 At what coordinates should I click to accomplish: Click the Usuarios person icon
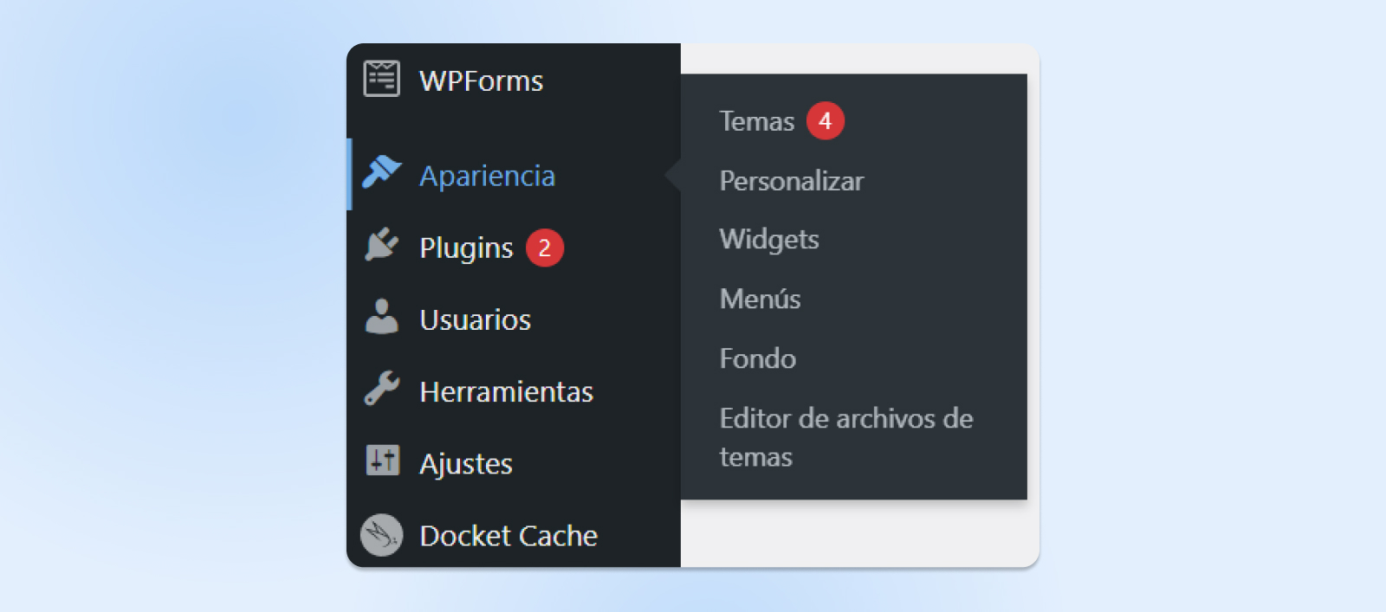click(381, 318)
